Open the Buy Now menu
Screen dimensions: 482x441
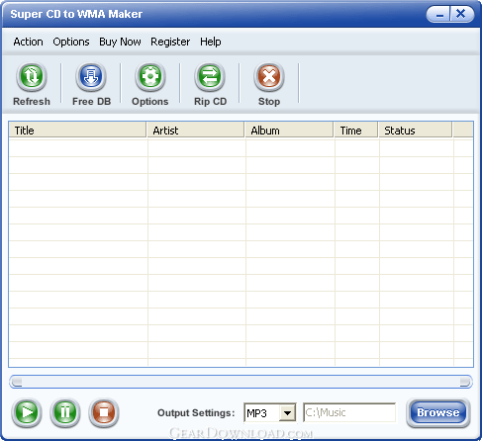(x=120, y=42)
